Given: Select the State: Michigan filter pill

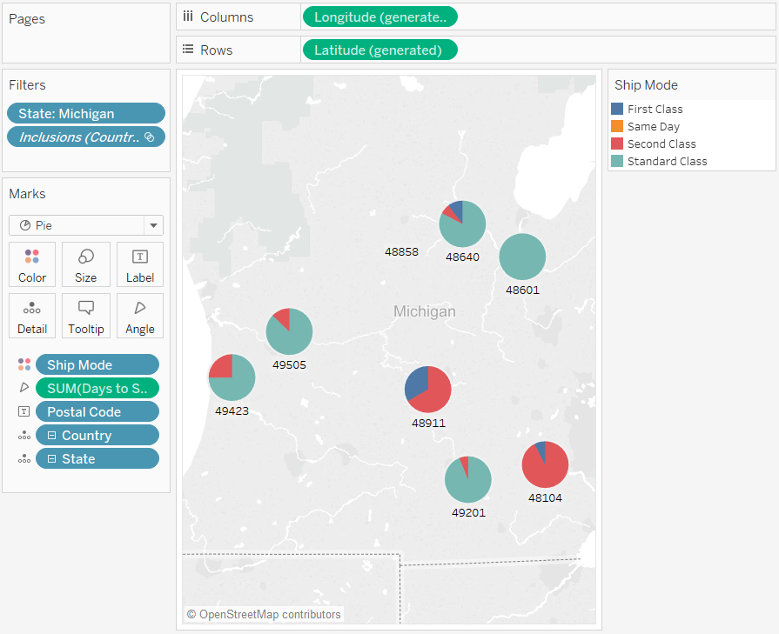Looking at the screenshot, I should tap(85, 113).
